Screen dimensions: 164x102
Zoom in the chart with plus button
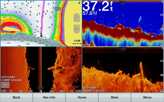77,18
